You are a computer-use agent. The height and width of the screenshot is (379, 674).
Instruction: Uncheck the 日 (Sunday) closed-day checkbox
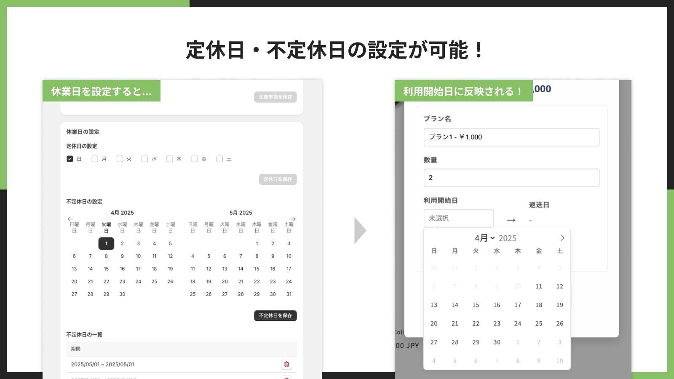70,159
